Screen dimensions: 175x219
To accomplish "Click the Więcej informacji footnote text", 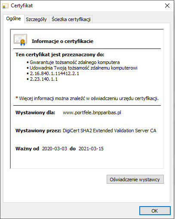I will (87, 98).
